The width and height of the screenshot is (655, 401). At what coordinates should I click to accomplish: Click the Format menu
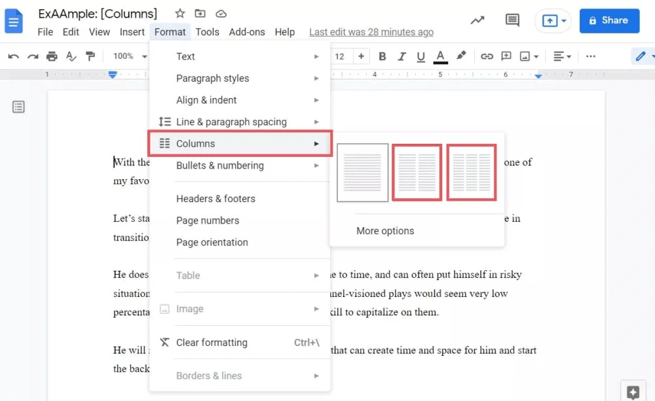pos(170,32)
